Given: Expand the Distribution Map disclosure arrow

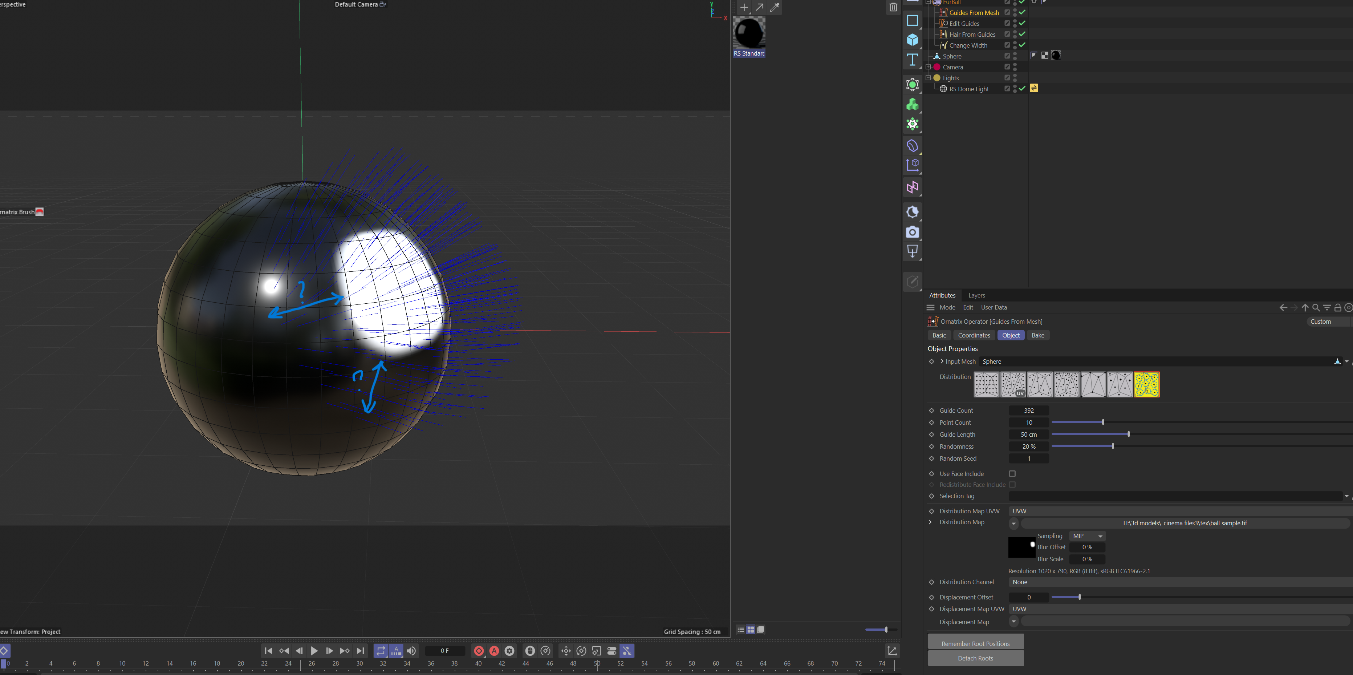Looking at the screenshot, I should click(930, 522).
